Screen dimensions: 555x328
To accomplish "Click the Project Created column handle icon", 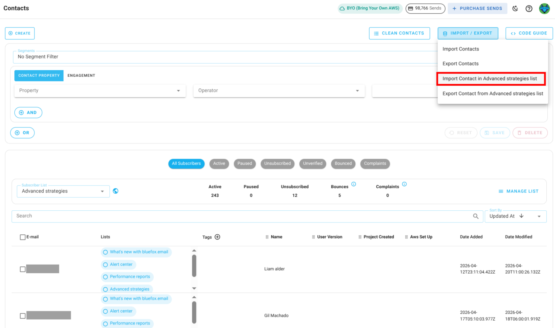I will tap(360, 237).
